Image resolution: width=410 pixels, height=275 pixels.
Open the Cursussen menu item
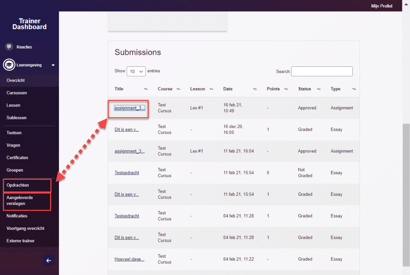coord(17,93)
